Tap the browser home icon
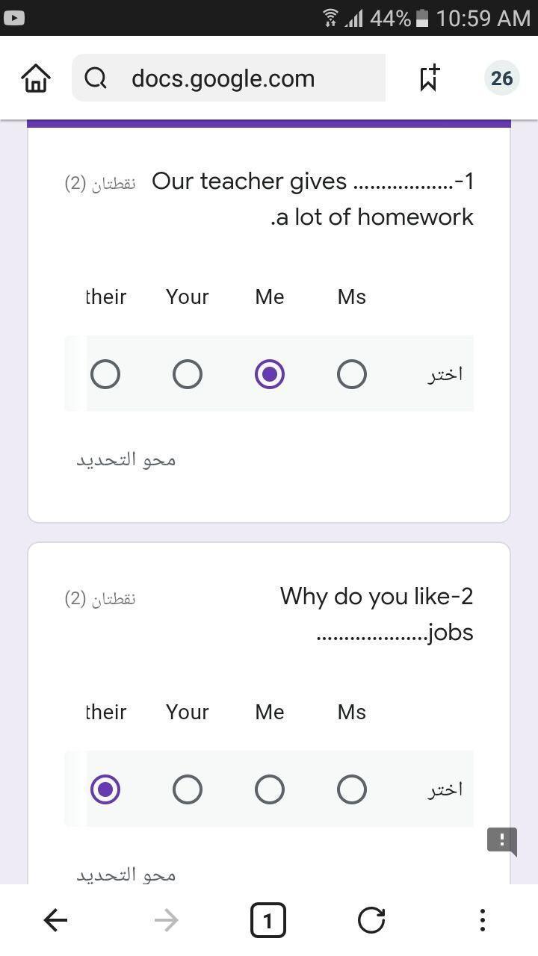Screen dimensions: 538x956 click(36, 78)
